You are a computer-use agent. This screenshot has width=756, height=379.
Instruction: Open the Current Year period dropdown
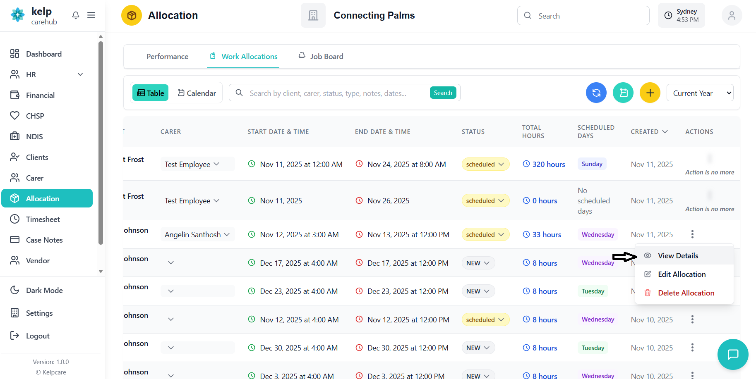[x=700, y=93]
